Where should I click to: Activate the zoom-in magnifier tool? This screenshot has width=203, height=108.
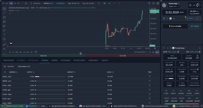coord(4,49)
